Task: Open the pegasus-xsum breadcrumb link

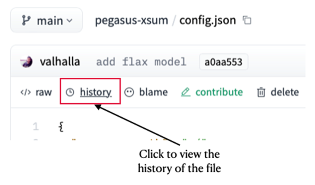Action: (x=131, y=21)
